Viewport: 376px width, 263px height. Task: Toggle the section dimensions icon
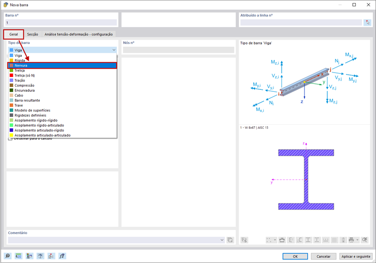291,240
